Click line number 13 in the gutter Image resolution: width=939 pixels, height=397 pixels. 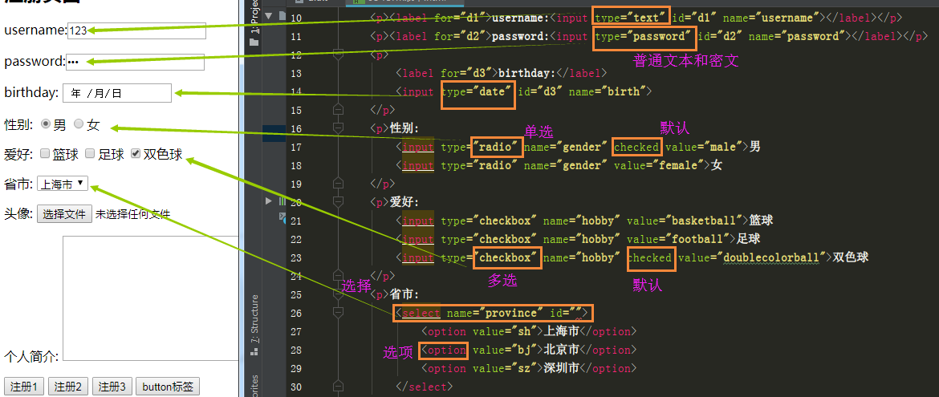[296, 73]
